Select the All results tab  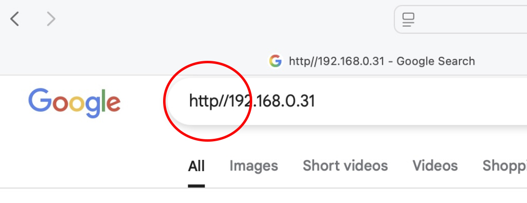196,166
